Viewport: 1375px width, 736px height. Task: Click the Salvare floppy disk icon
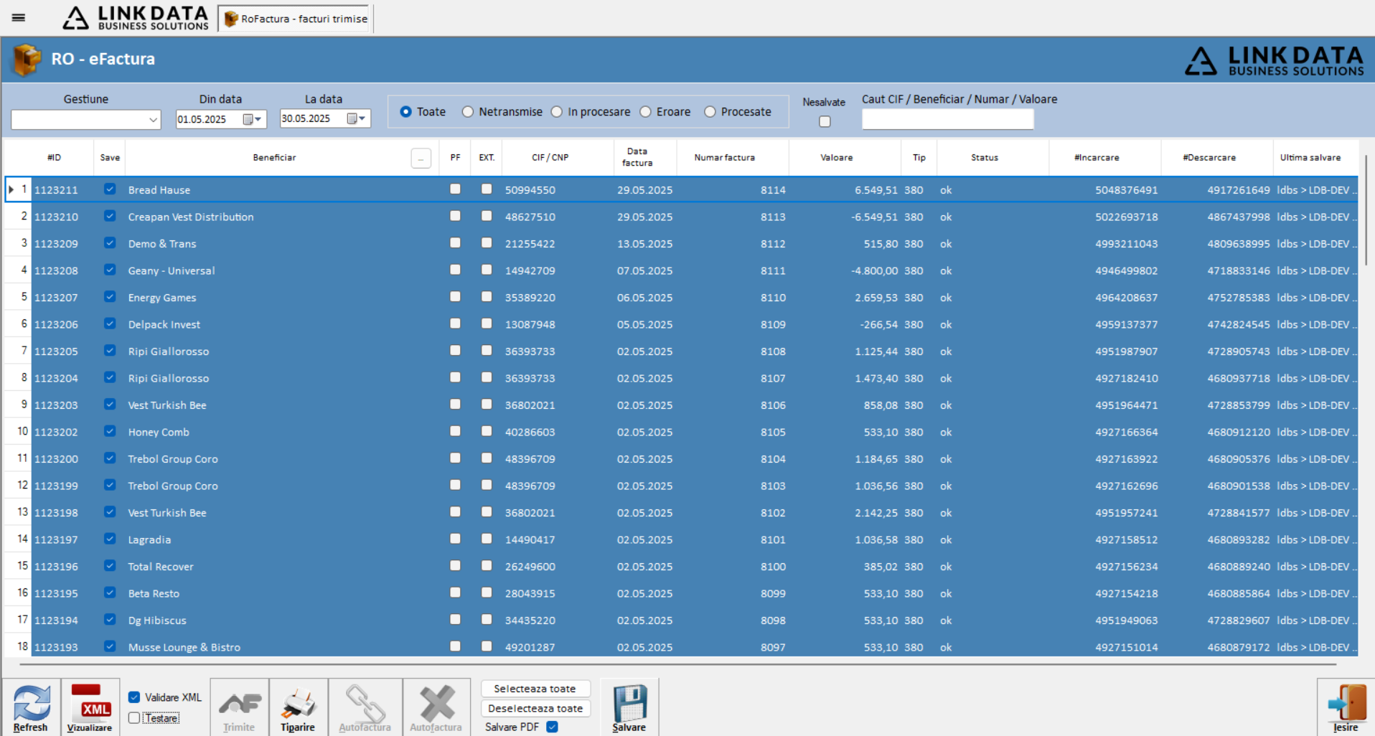coord(629,707)
